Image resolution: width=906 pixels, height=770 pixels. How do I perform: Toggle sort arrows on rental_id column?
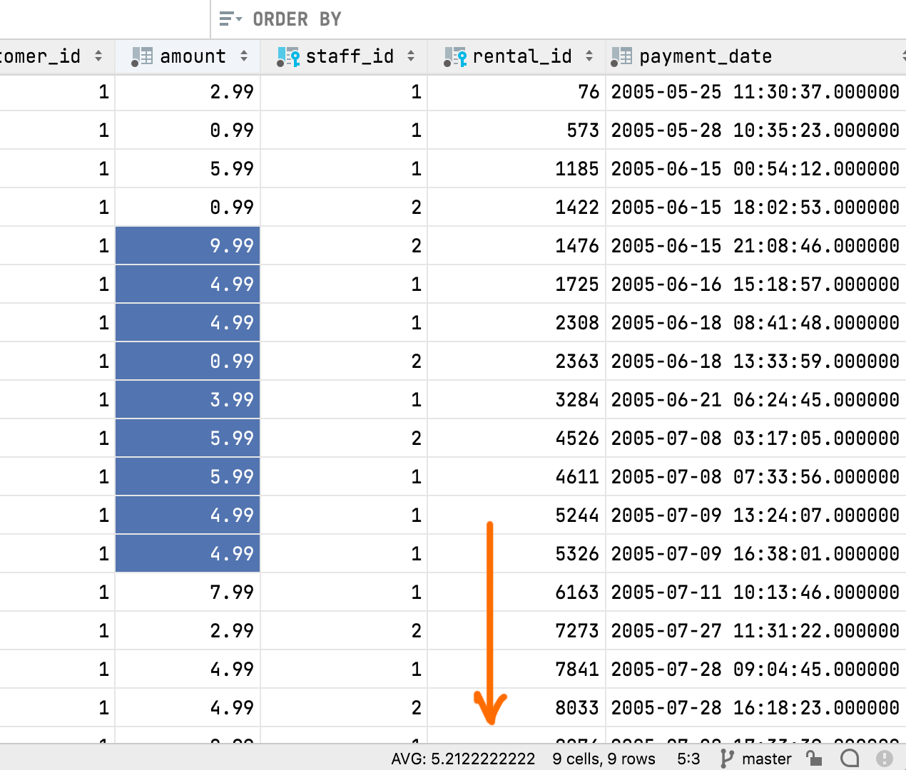click(x=589, y=56)
